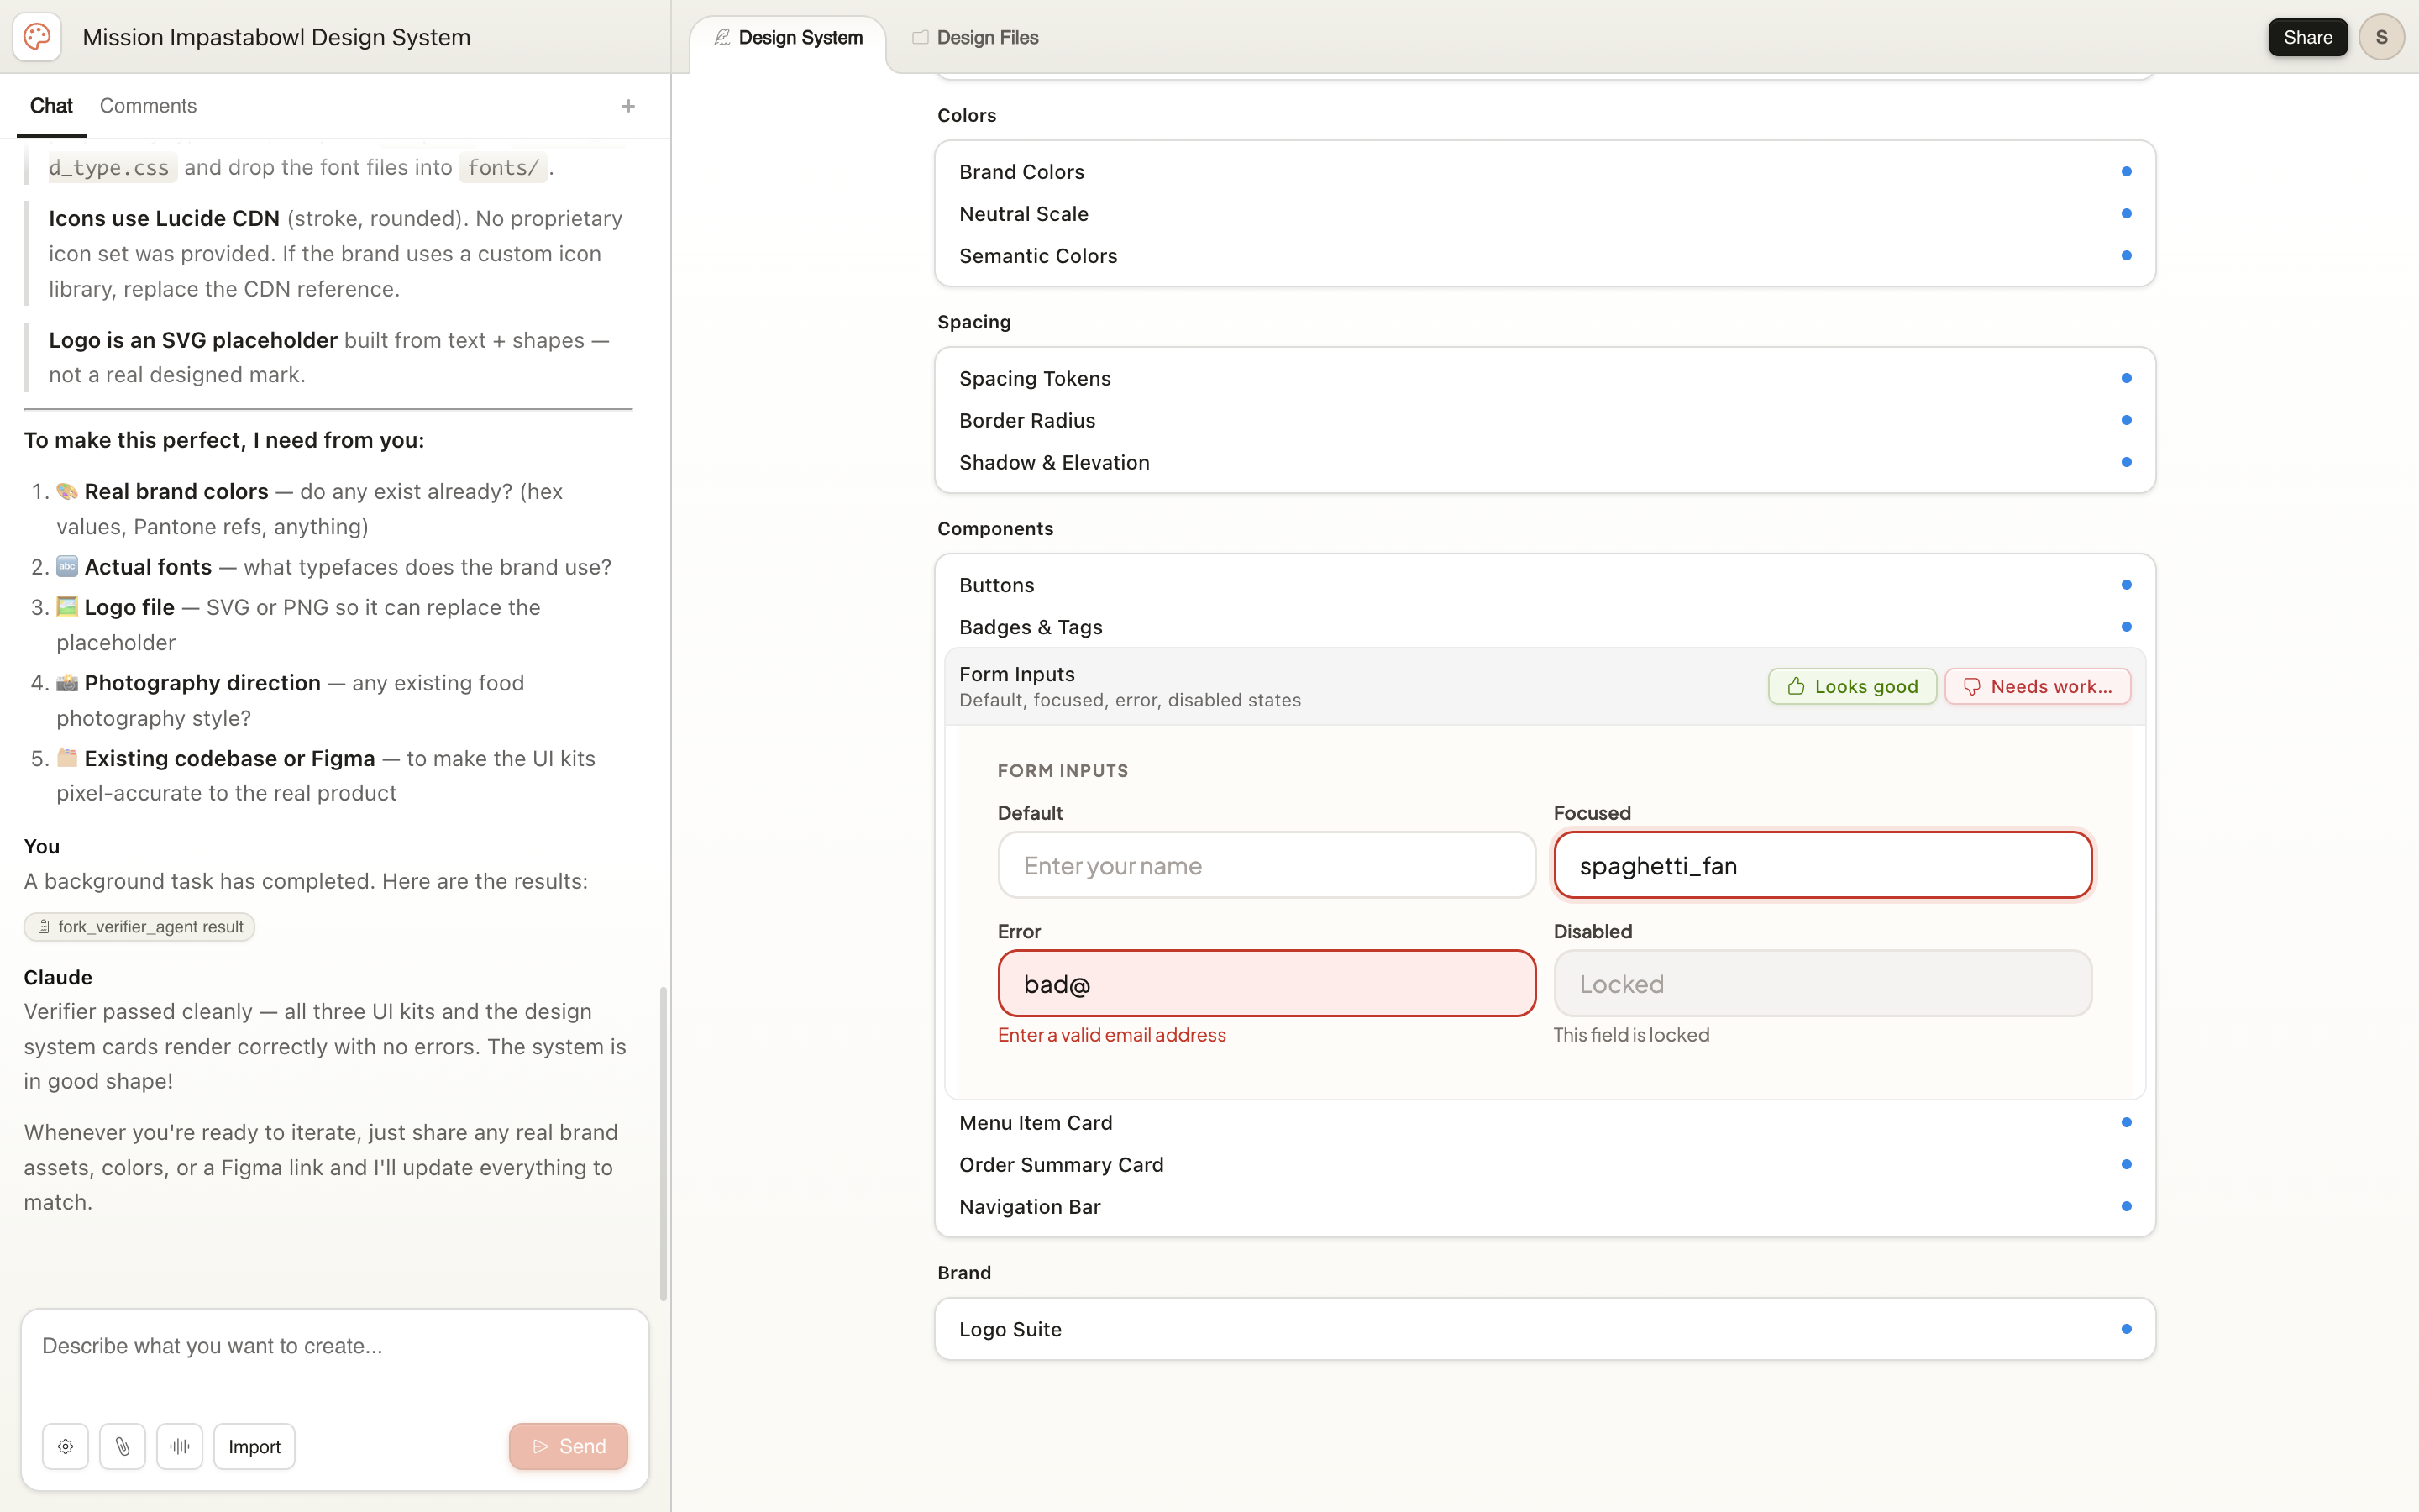
Task: Click the Share button
Action: 2307,37
